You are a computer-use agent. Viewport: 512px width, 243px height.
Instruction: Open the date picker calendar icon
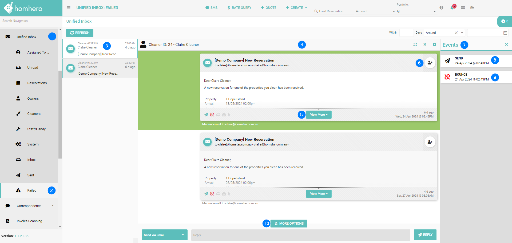click(505, 33)
